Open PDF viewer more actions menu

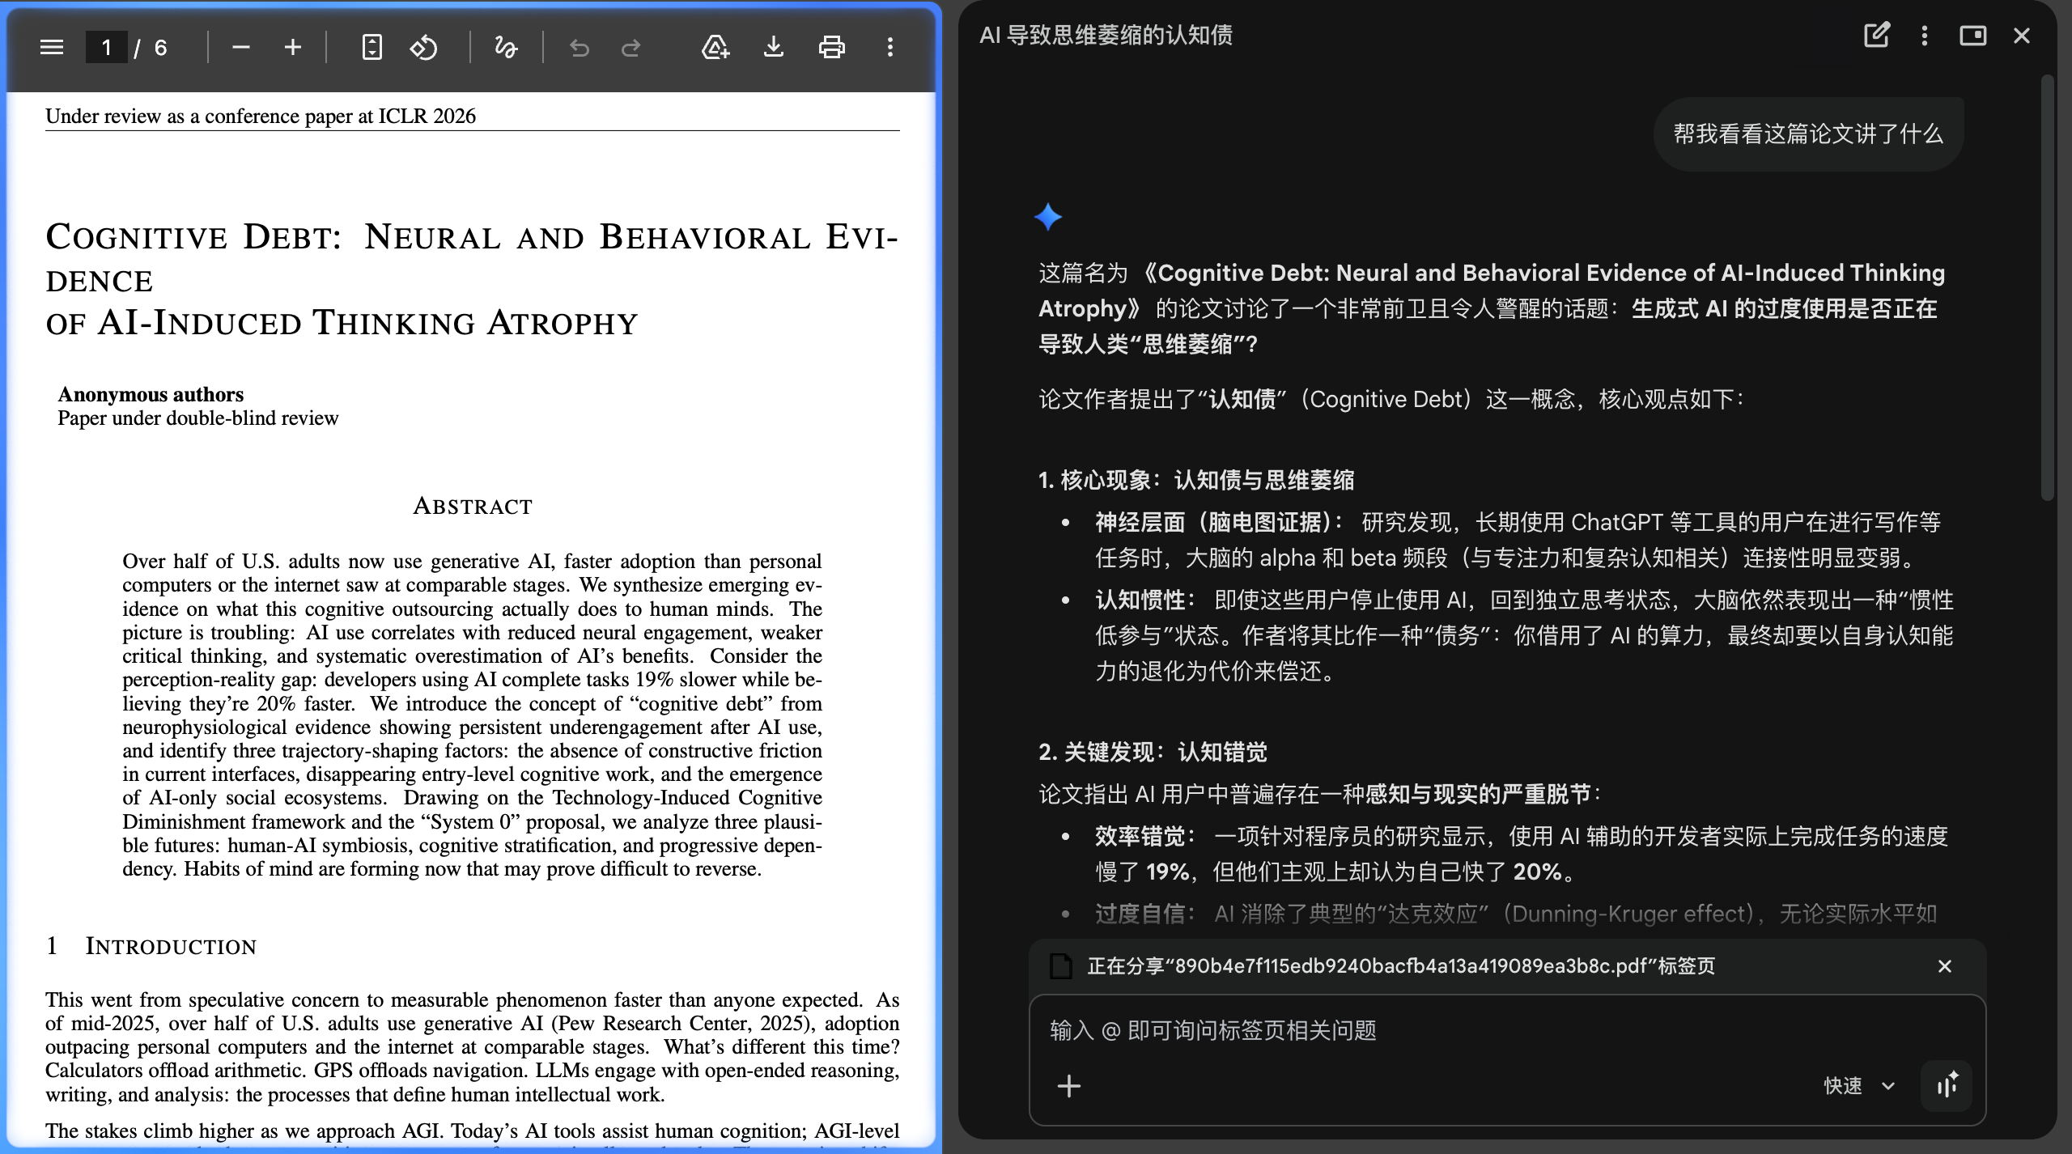(890, 48)
